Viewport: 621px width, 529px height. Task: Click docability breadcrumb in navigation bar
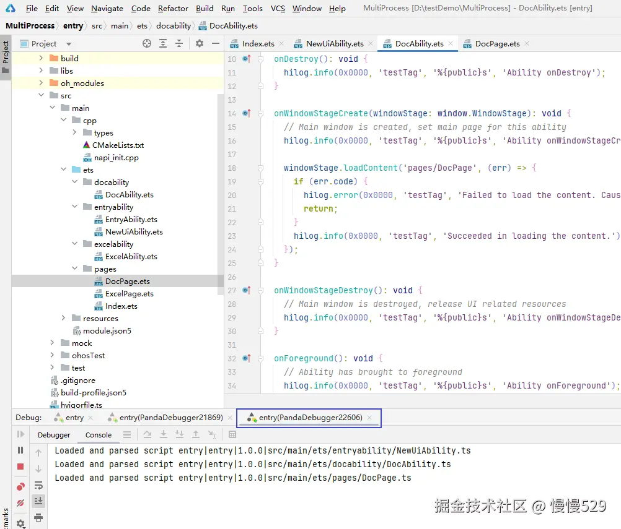[x=174, y=26]
